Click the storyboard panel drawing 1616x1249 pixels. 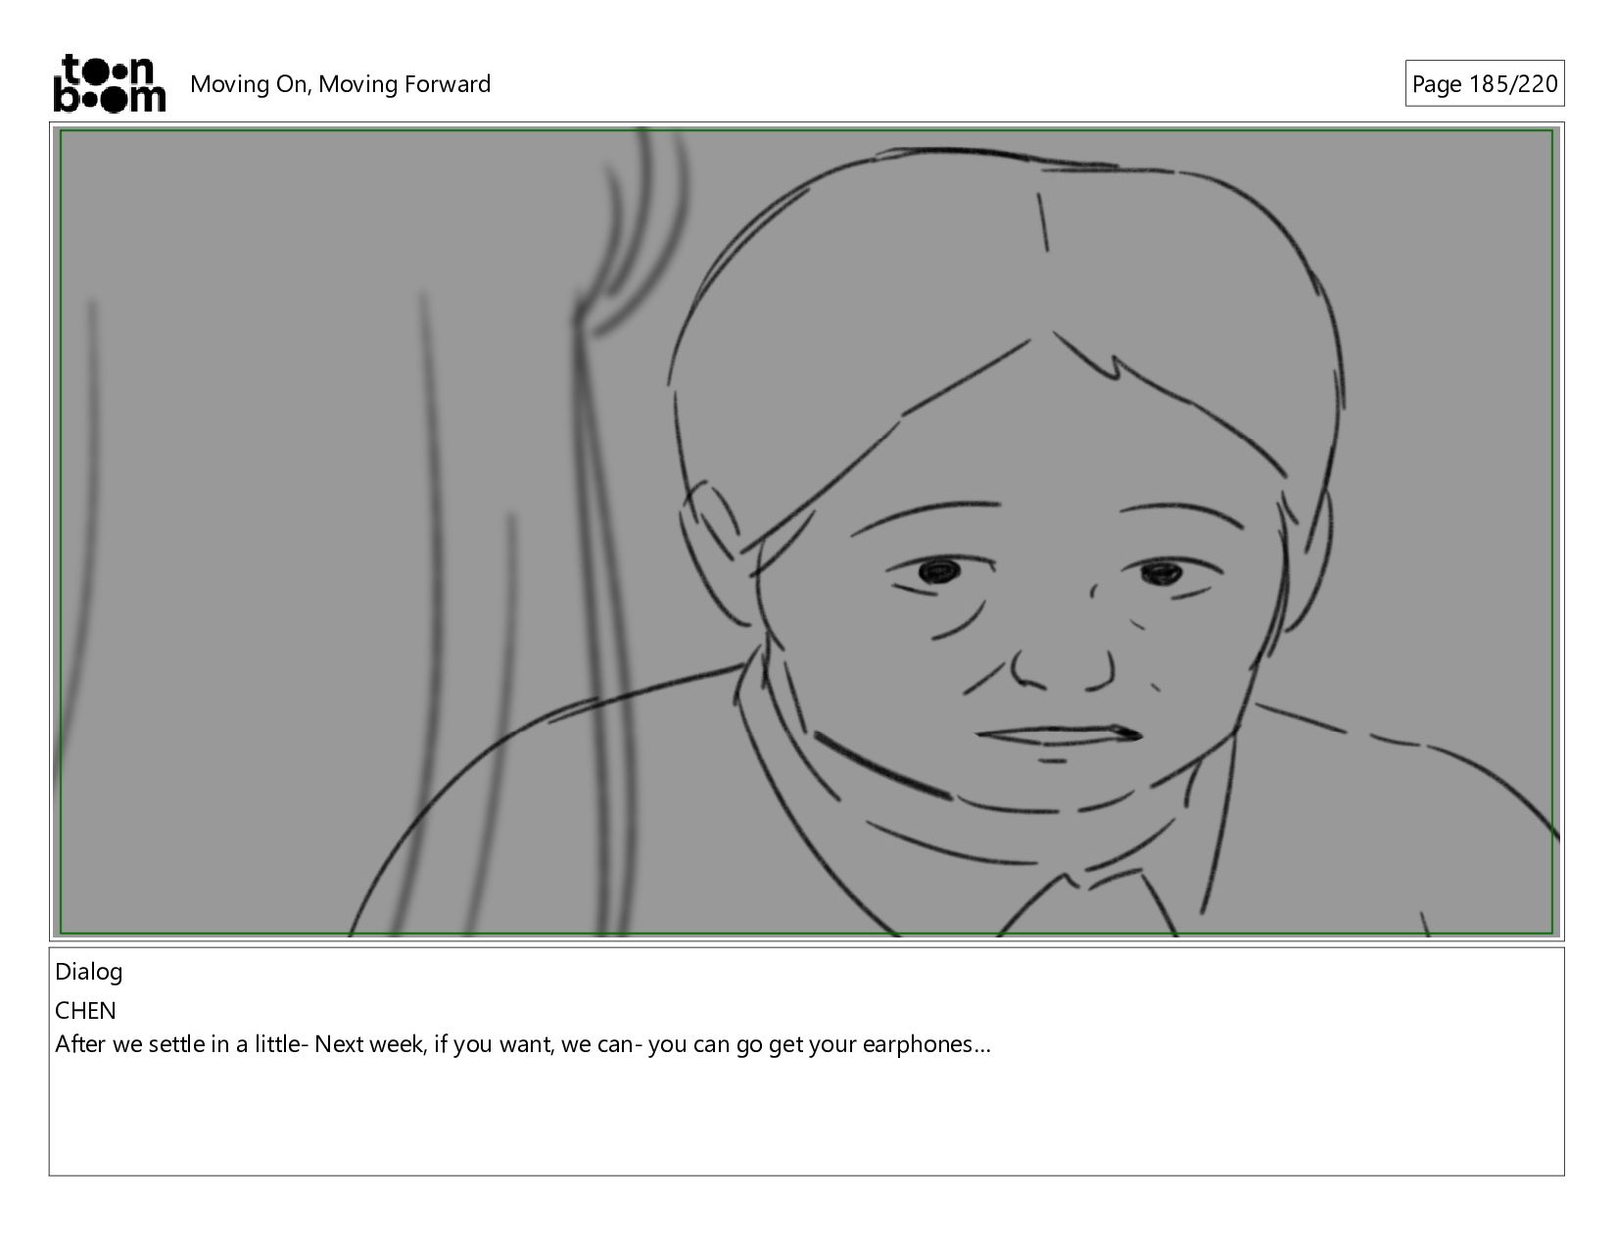[807, 532]
